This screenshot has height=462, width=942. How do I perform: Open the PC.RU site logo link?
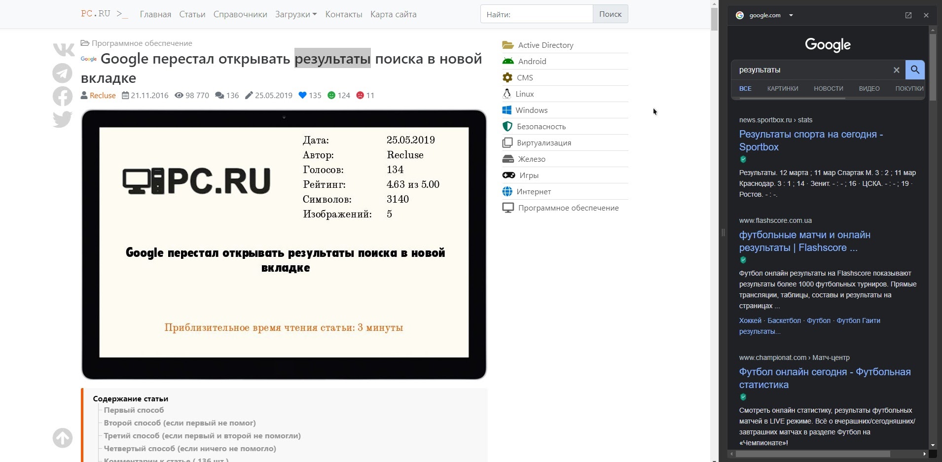click(x=104, y=14)
